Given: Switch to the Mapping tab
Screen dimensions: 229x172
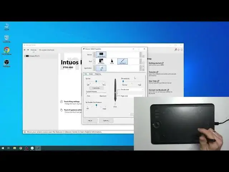Looking at the screenshot, I should pyautogui.click(x=98, y=74).
